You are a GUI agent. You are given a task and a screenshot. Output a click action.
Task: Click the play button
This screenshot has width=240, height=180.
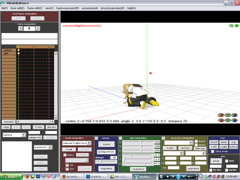216,161
